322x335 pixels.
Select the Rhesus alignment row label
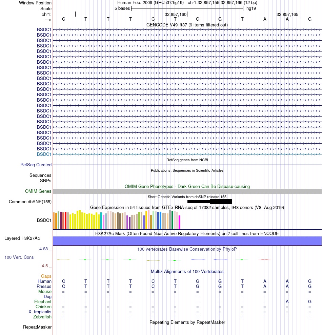tap(44, 287)
